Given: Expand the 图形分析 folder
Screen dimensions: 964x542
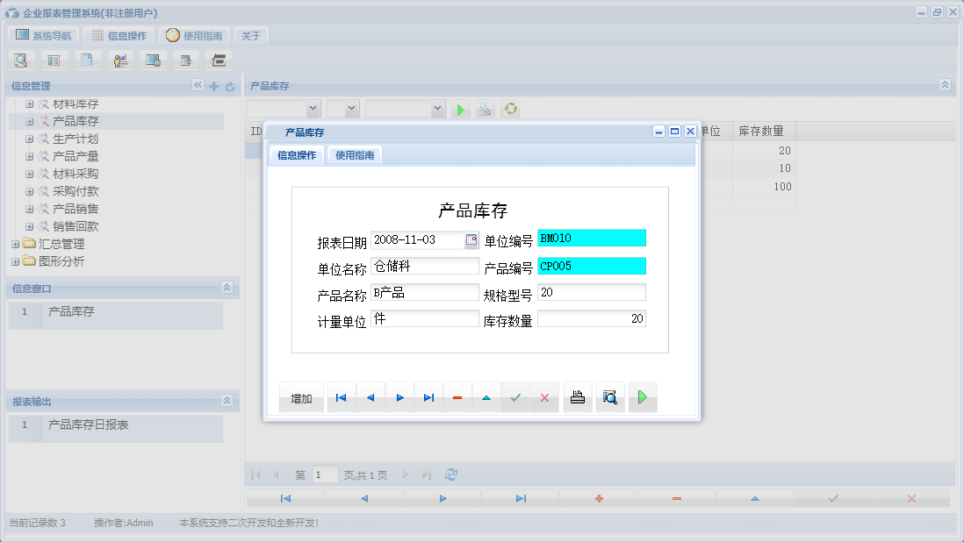Looking at the screenshot, I should pos(16,261).
